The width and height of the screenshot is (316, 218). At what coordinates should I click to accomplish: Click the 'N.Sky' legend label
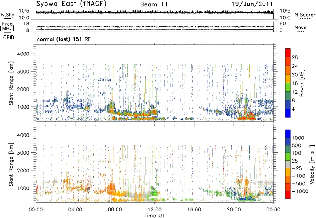click(8, 15)
